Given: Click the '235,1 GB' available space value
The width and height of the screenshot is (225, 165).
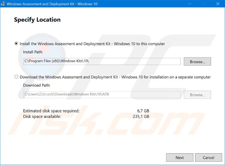Looking at the screenshot, I should (141, 116).
